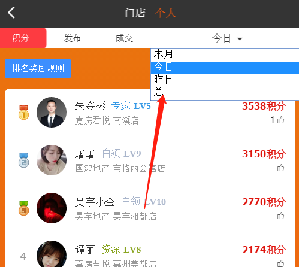Like 朱登彬 with the thumbs-up icon
299x267 pixels.
[280, 120]
